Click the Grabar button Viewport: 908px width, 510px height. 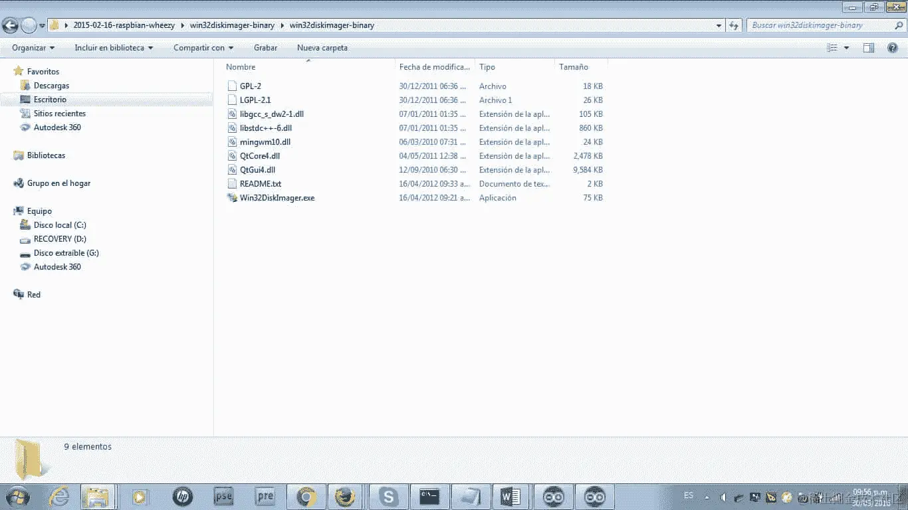coord(265,47)
